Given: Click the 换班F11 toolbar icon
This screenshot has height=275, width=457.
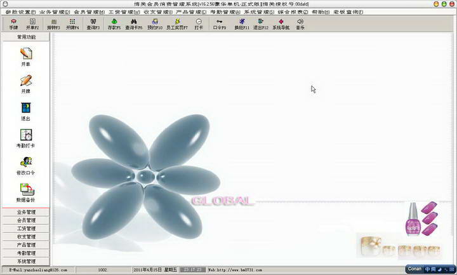Looking at the screenshot, I should point(242,24).
